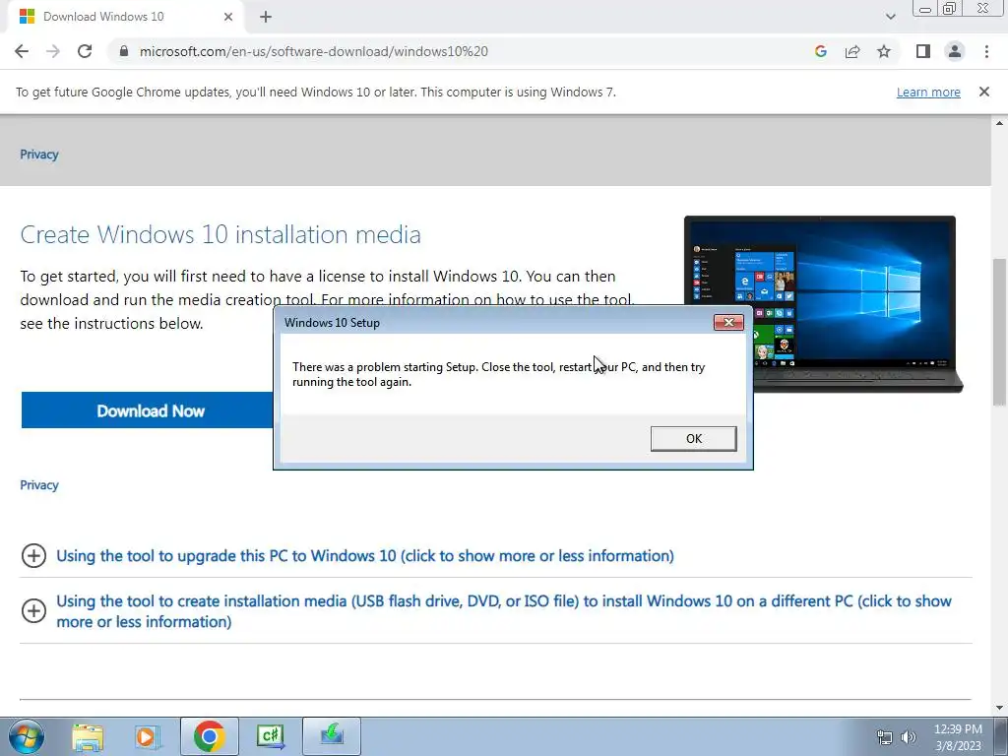Click the Create Windows 10 installation media heading

tap(220, 234)
